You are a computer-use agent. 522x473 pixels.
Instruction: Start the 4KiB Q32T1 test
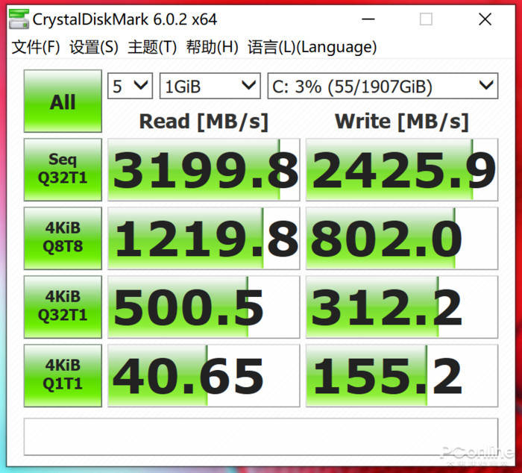click(63, 307)
